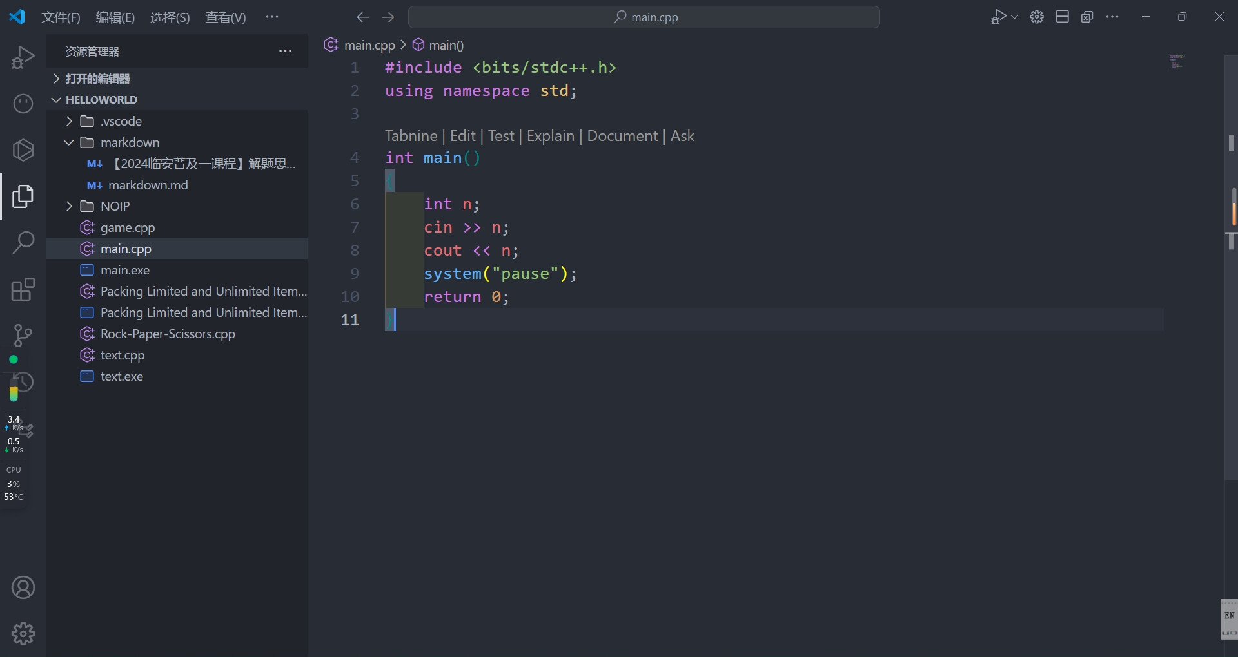
Task: Click the Tabnine Test code lens link
Action: (x=501, y=136)
